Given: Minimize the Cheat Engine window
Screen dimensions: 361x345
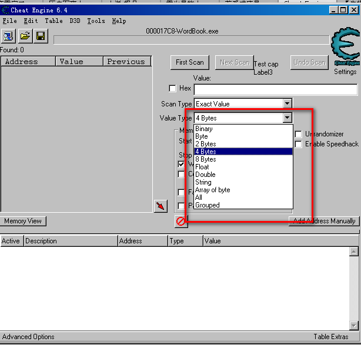Looking at the screenshot, I should (333, 10).
